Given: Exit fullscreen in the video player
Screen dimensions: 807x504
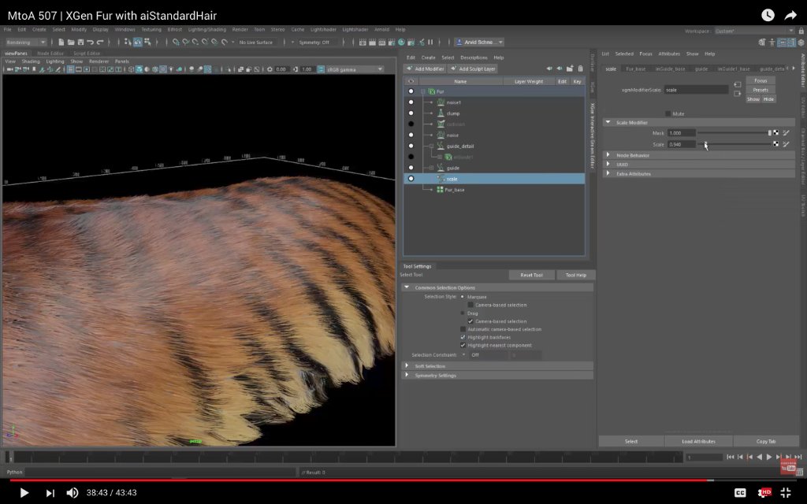Looking at the screenshot, I should [x=786, y=493].
